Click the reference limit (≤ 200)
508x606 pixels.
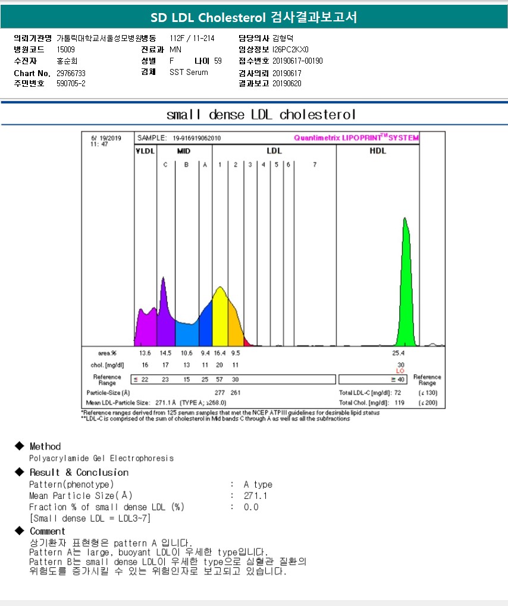point(428,403)
